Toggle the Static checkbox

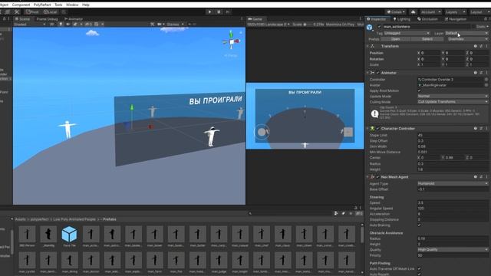(473, 27)
